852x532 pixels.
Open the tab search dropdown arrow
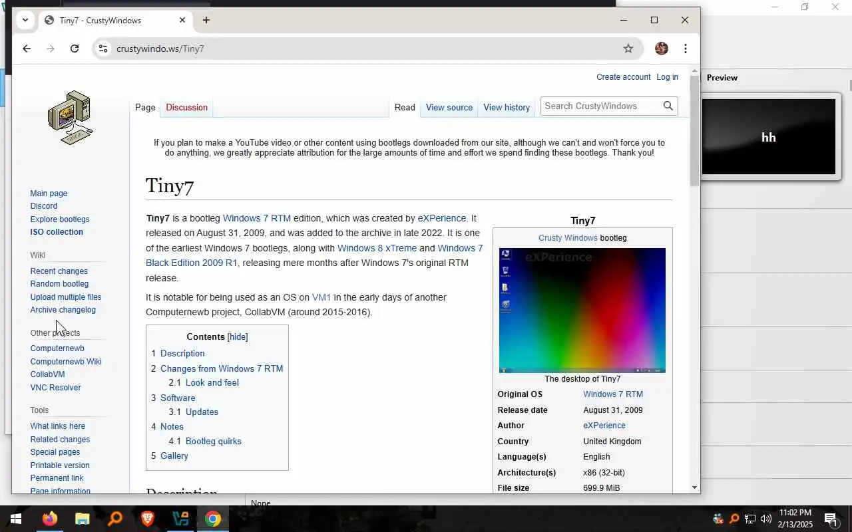(25, 20)
